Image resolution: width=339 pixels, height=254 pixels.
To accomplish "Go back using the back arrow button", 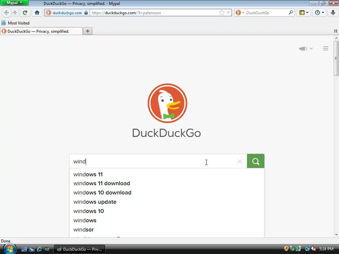I will [7, 13].
